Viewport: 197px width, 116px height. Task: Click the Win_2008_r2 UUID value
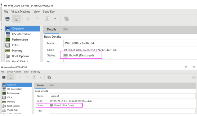(90, 50)
